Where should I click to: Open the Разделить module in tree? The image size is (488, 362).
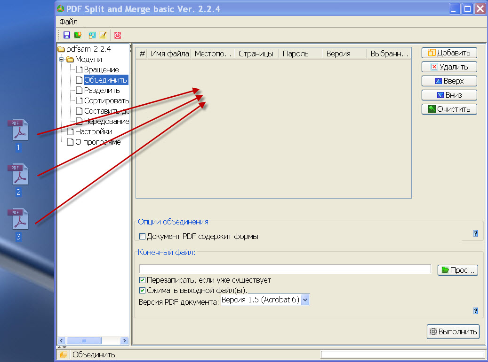(x=102, y=90)
